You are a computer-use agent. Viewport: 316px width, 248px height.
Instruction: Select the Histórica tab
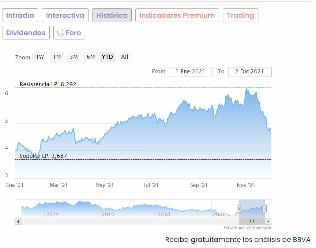pos(112,15)
